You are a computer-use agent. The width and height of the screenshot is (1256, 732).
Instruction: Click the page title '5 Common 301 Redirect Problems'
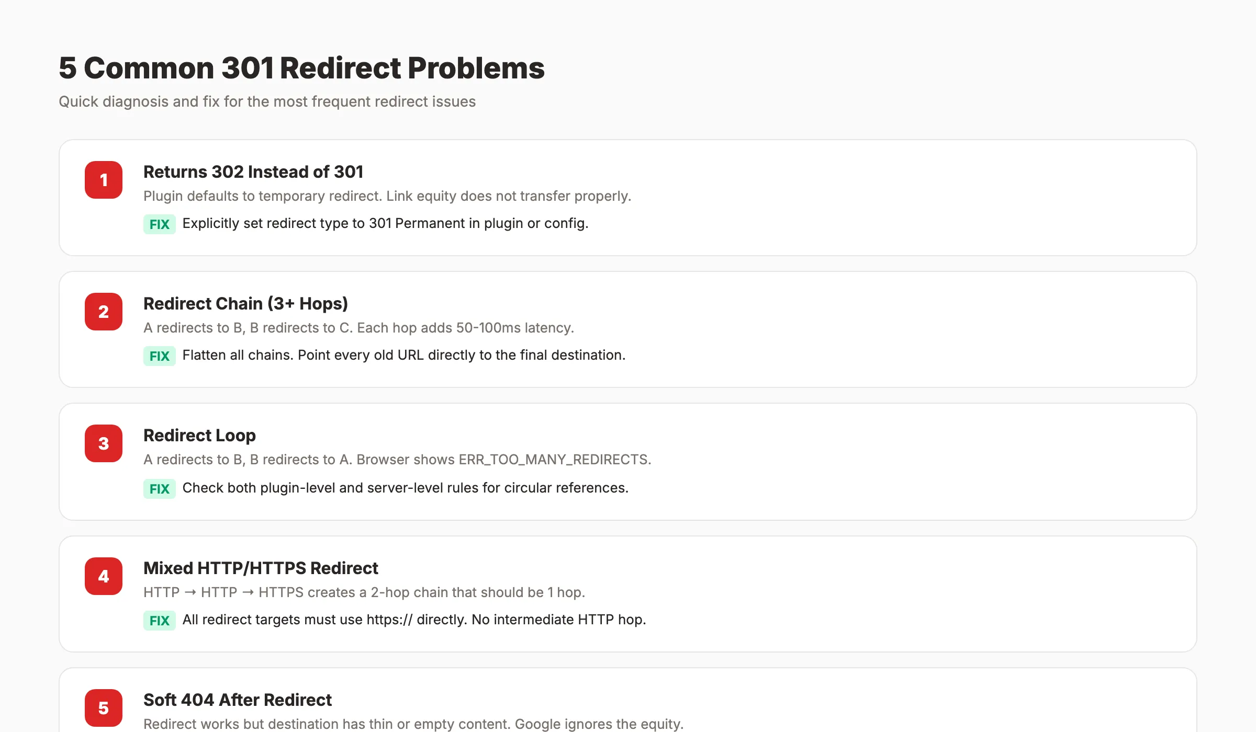pyautogui.click(x=301, y=68)
